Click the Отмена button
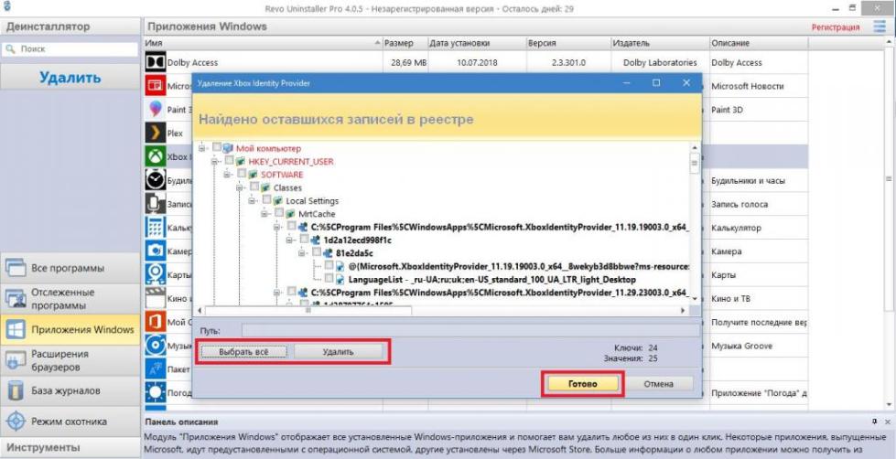The width and height of the screenshot is (896, 459). pos(658,384)
